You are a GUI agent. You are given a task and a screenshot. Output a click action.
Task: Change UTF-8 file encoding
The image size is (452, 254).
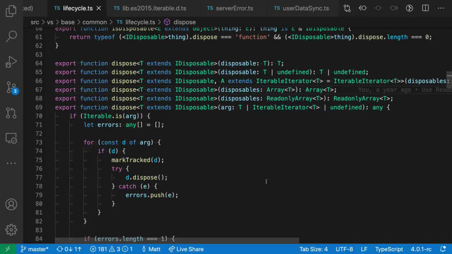344,249
